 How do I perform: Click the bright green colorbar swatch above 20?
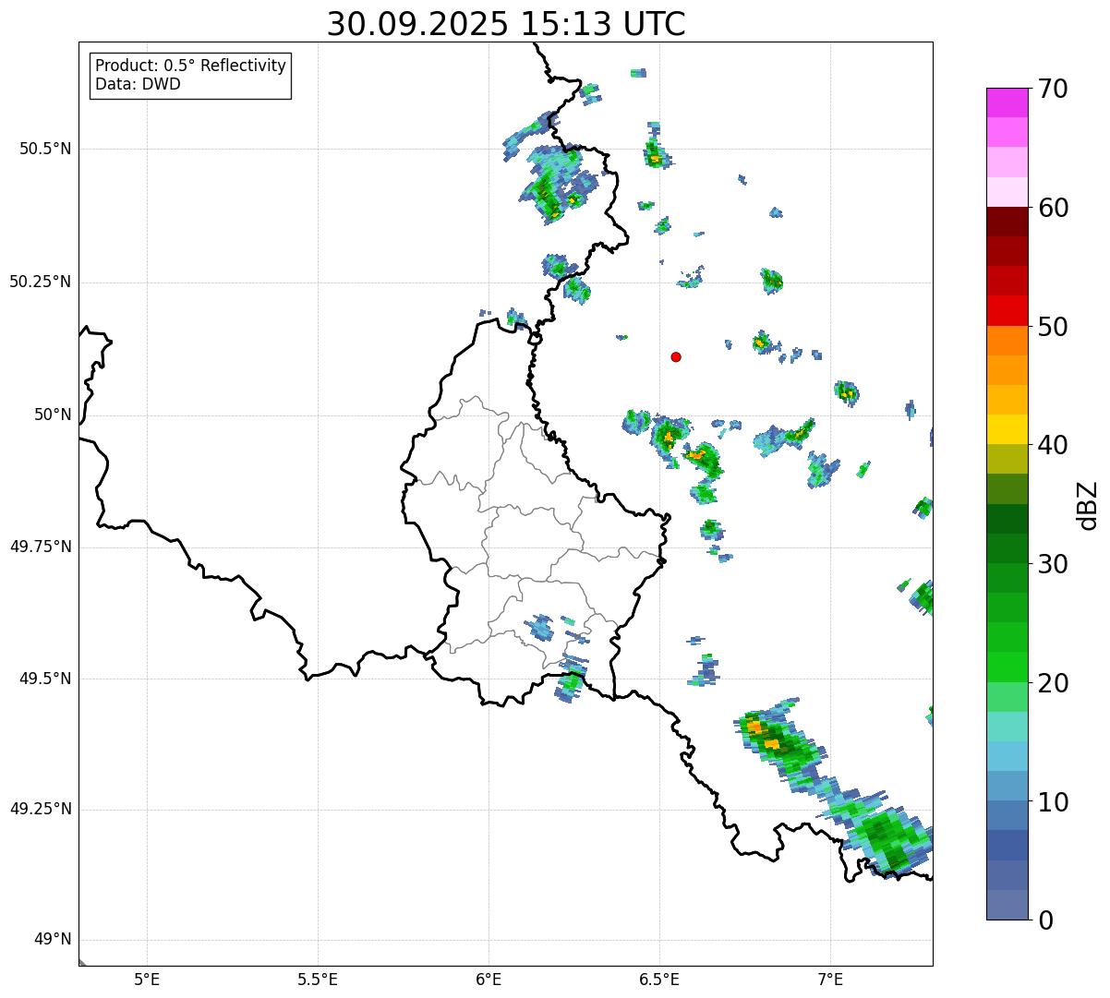tap(1007, 667)
